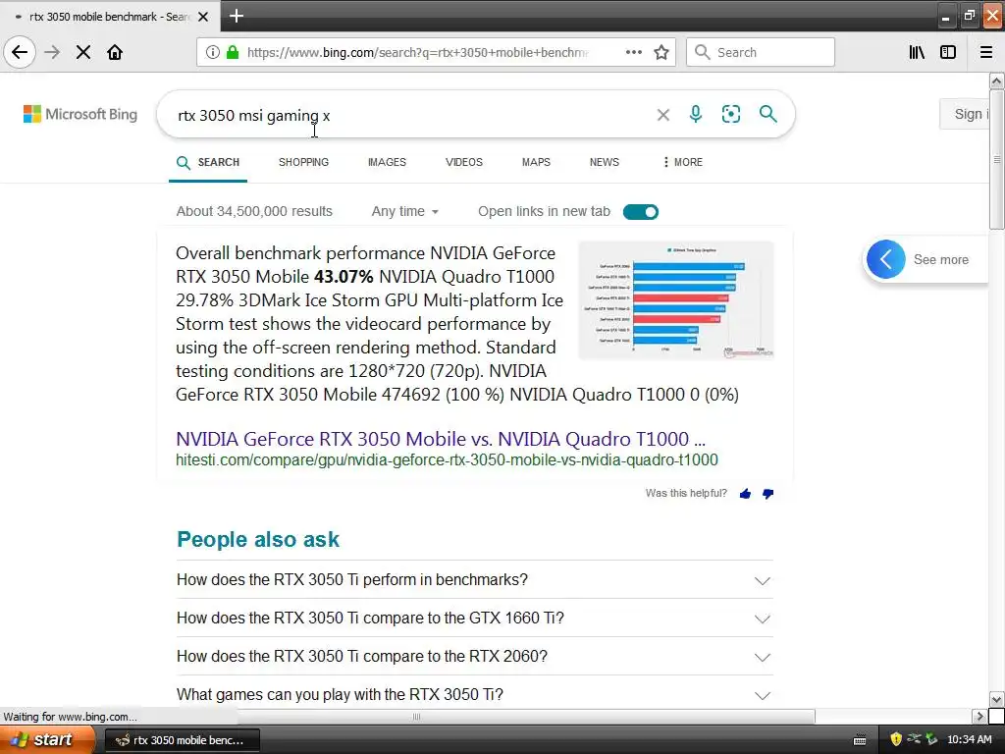Viewport: 1005px width, 754px height.
Task: Stop loading the page
Action: [83, 52]
